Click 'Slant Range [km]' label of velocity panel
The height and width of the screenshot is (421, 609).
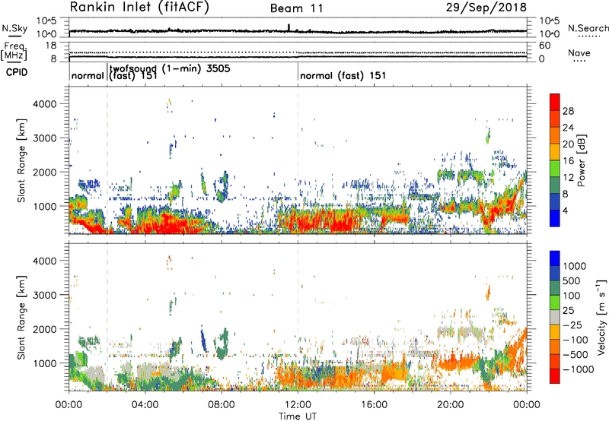21,317
